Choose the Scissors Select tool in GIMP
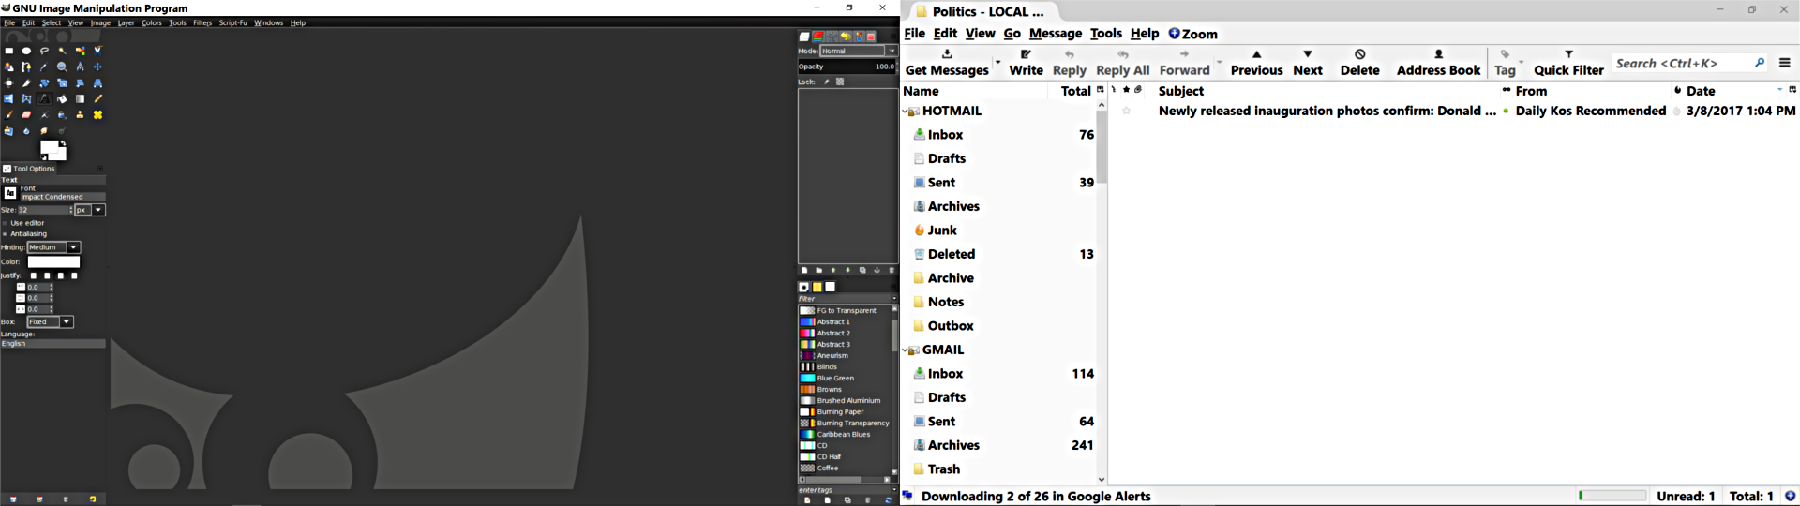The image size is (1800, 506). pyautogui.click(x=97, y=51)
